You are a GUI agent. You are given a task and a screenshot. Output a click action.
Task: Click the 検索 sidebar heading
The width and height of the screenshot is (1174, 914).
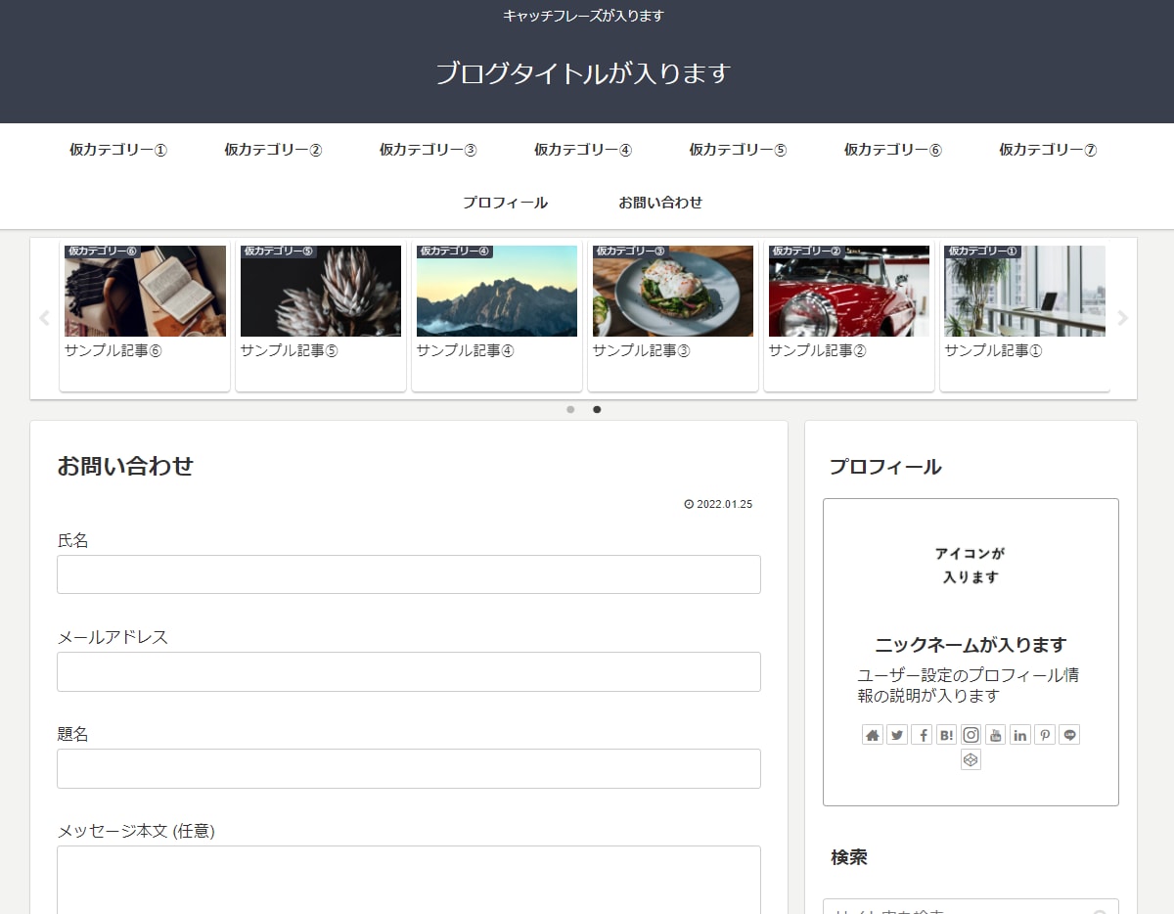(x=849, y=857)
